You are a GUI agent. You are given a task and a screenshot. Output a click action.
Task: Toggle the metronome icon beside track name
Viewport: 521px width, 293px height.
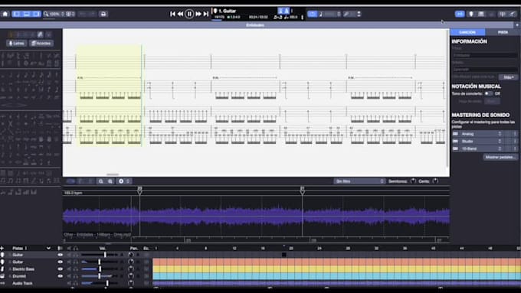coord(287,11)
